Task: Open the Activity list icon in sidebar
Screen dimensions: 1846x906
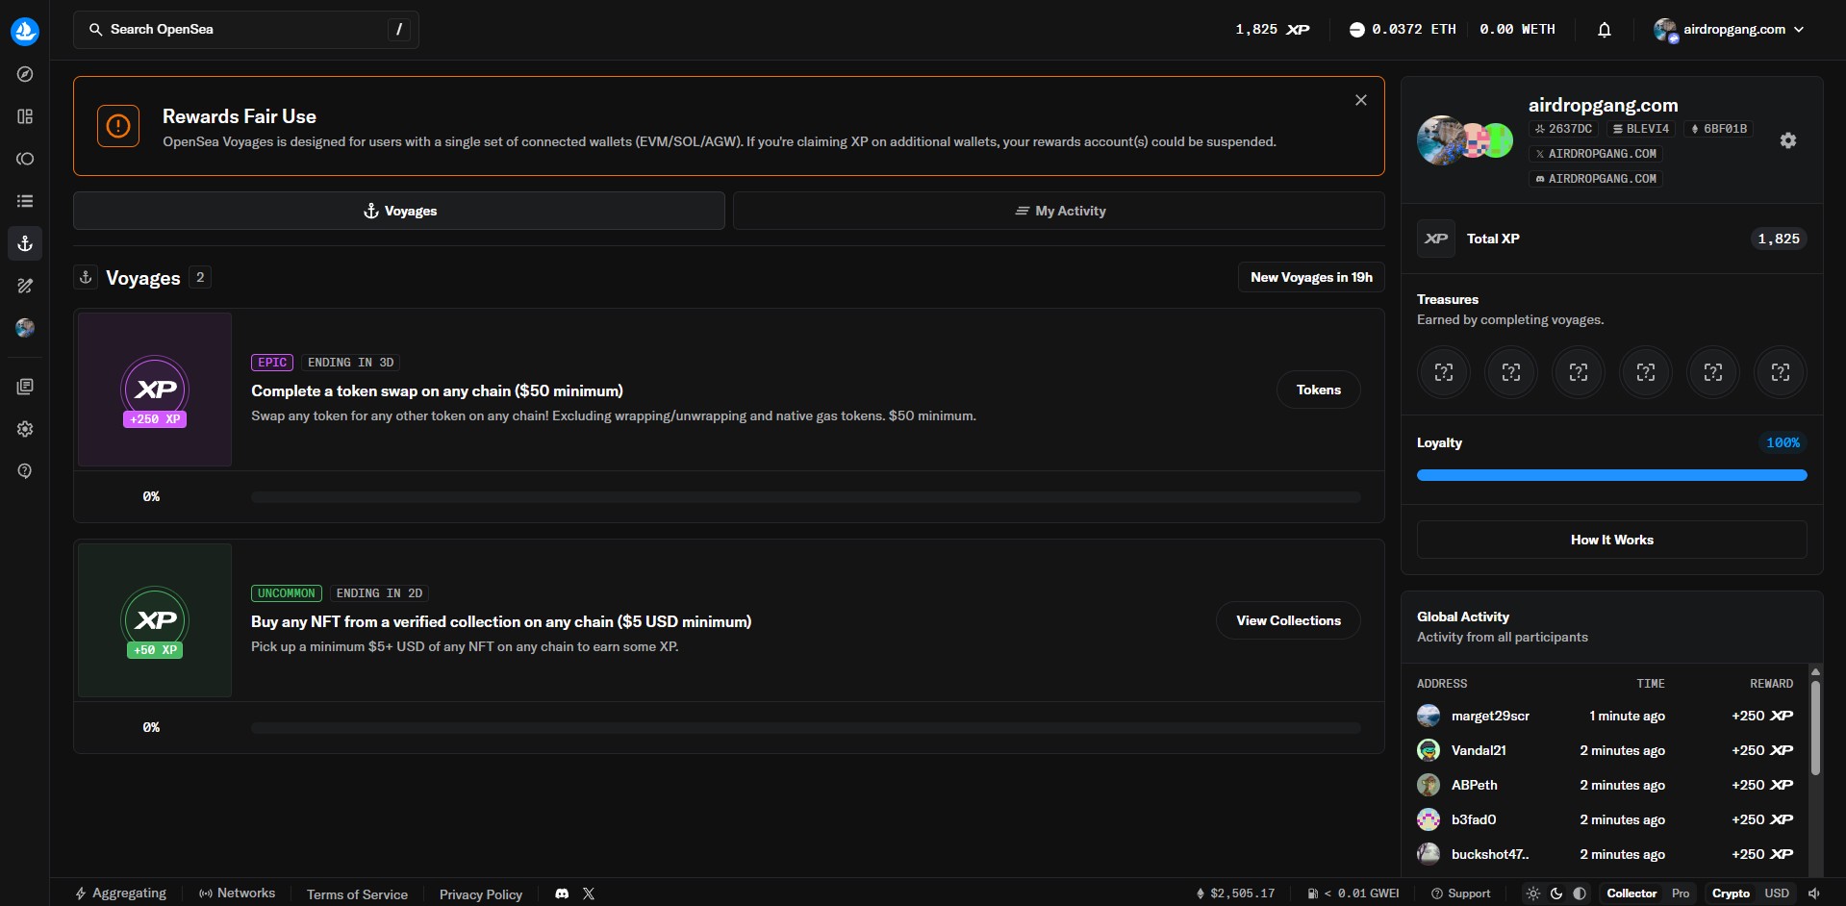Action: (x=25, y=201)
